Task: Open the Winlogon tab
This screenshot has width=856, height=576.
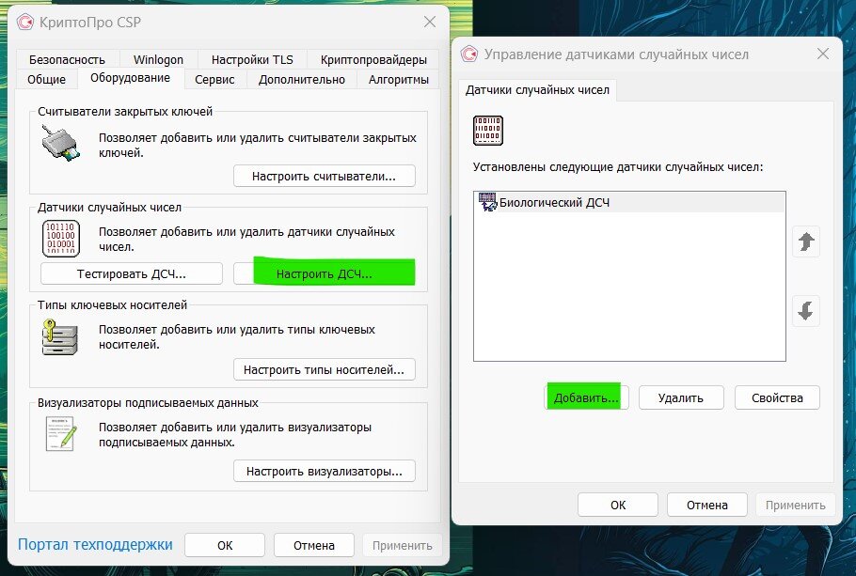Action: [158, 59]
